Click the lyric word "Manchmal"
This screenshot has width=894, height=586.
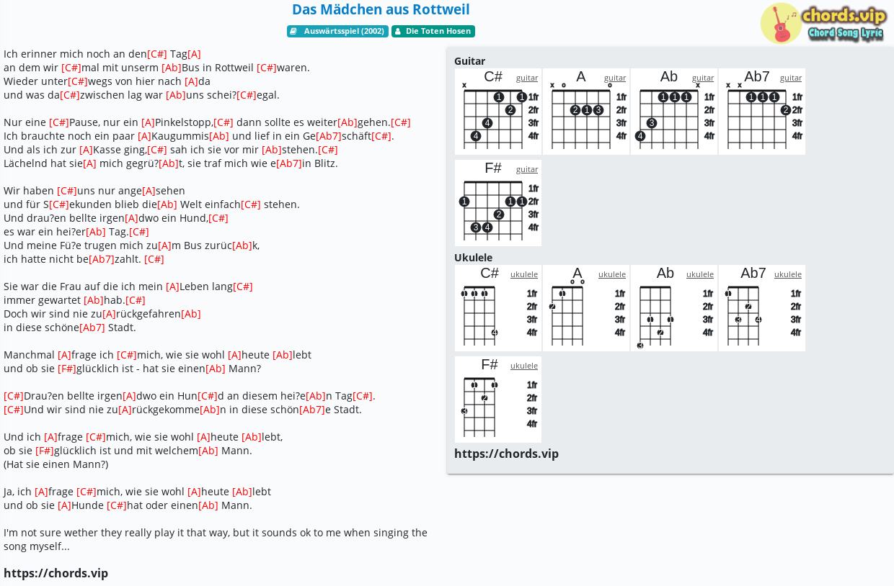(x=30, y=355)
